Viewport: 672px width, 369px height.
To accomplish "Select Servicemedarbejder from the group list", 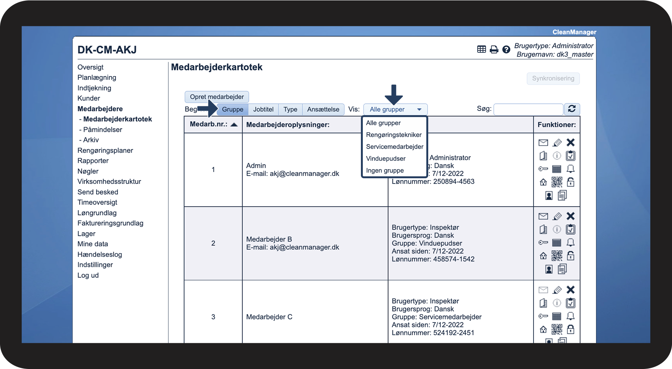I will (x=395, y=147).
